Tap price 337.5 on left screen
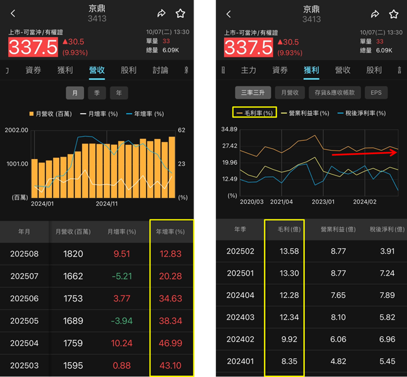This screenshot has width=407, height=377. pos(33,47)
